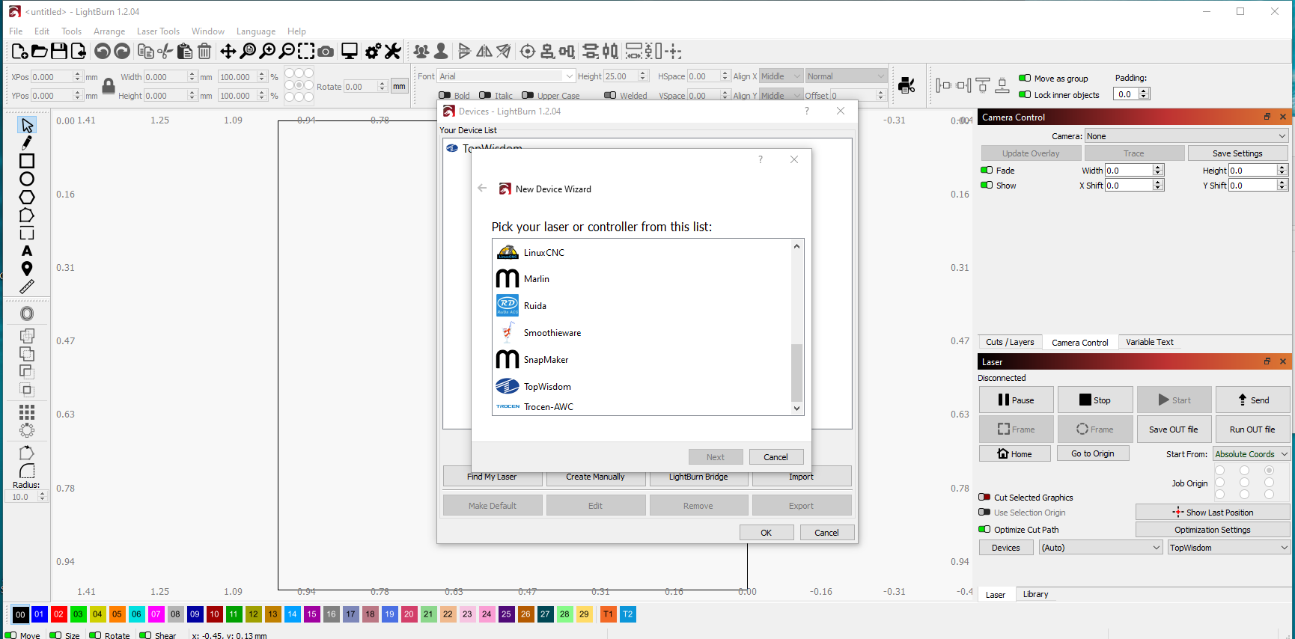Open the Arial font dropdown
Image resolution: width=1295 pixels, height=639 pixels.
(x=506, y=76)
